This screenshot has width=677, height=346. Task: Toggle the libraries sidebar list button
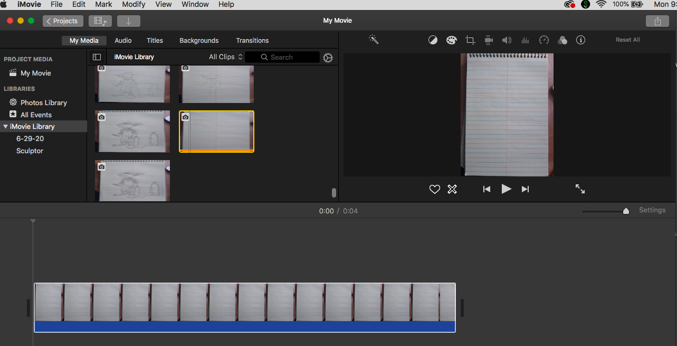[x=97, y=57]
